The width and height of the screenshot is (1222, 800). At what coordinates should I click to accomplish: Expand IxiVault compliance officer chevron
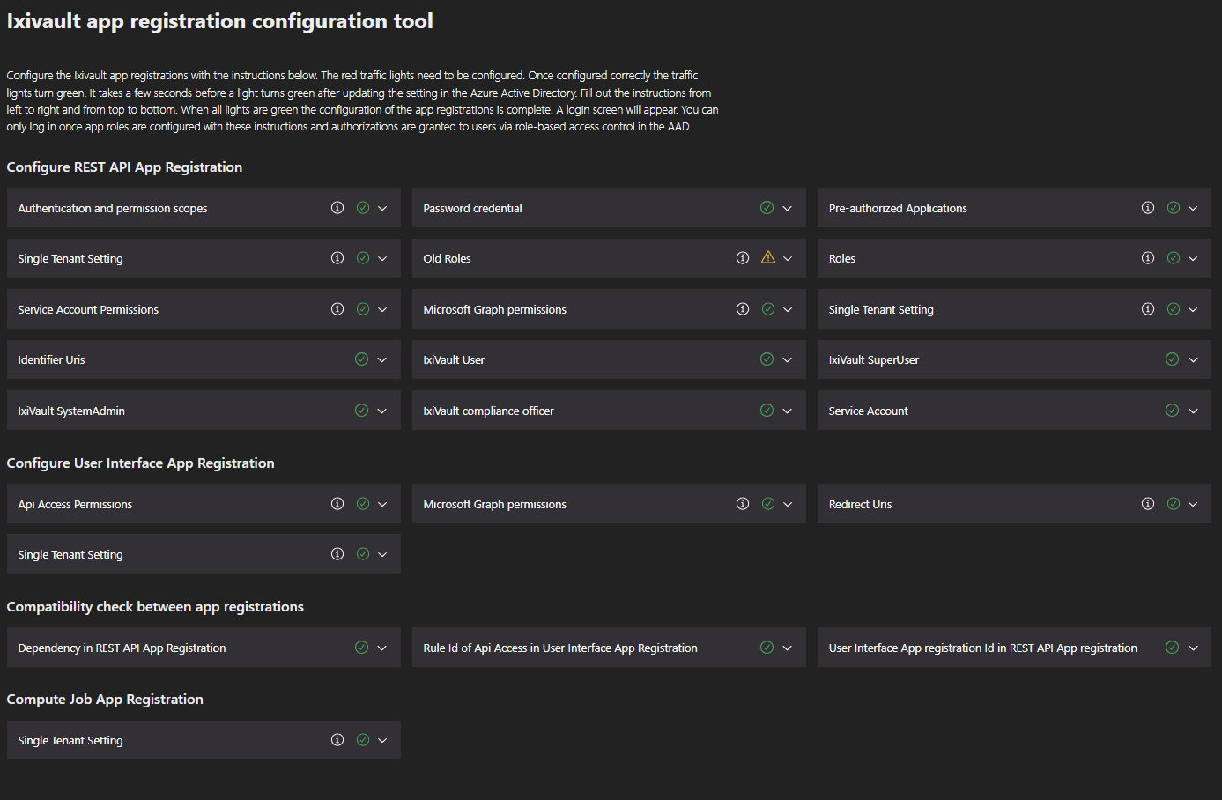[788, 411]
